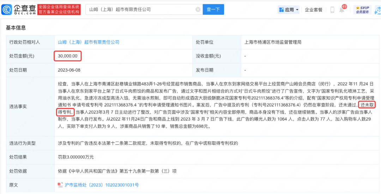Select the 处罚单位 label cell
This screenshot has height=194, width=381.
(217, 42)
